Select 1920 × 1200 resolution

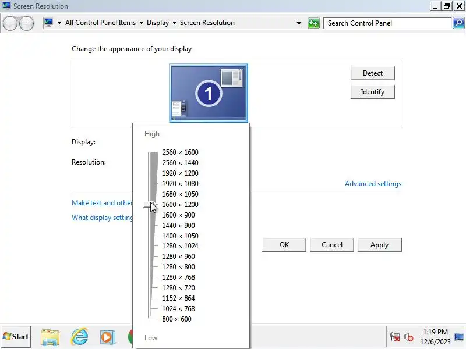click(180, 173)
